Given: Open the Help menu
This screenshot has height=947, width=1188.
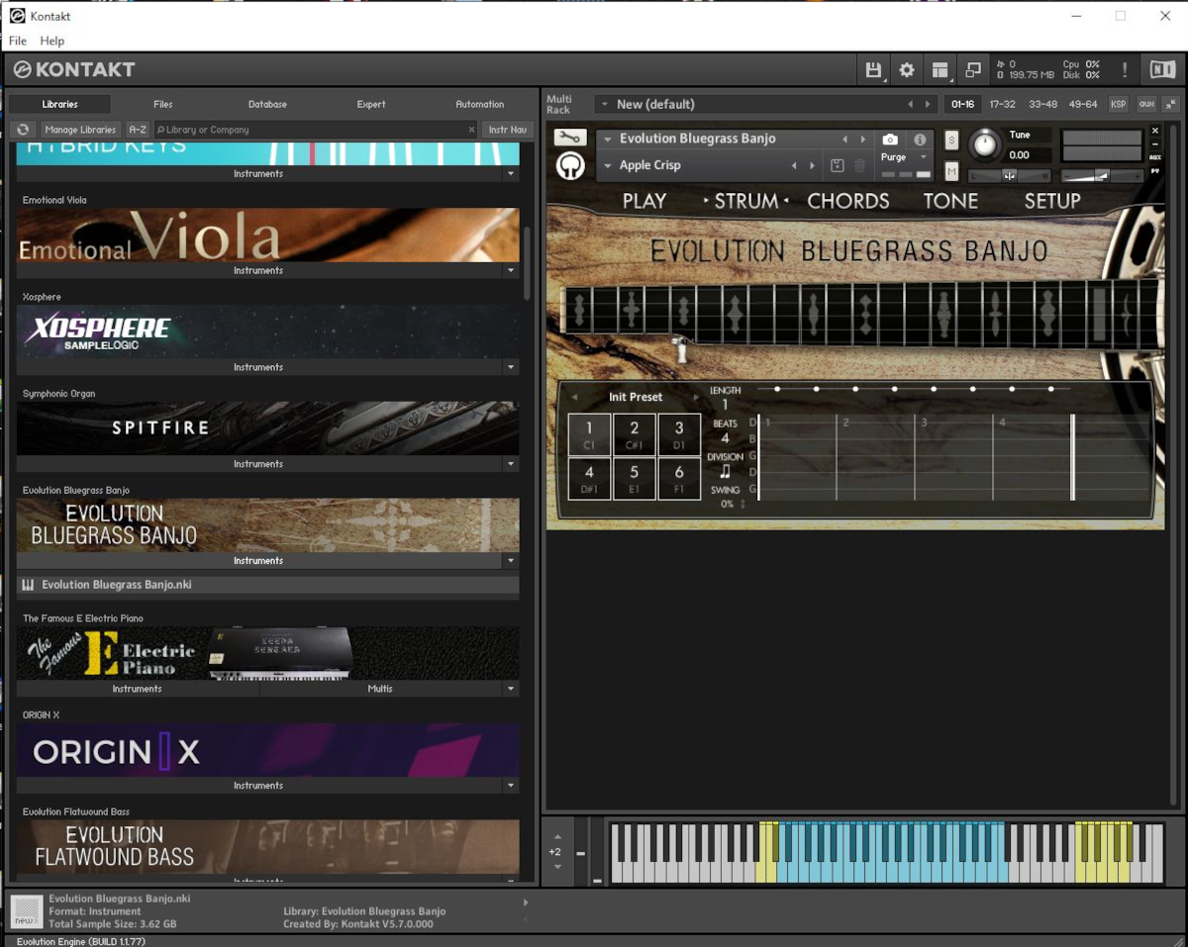Looking at the screenshot, I should coord(51,41).
